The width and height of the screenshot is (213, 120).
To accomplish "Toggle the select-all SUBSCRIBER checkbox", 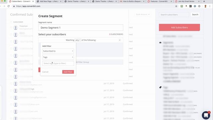I will (11, 22).
